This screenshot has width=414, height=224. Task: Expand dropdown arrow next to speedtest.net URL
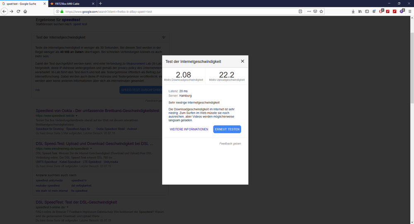click(x=77, y=116)
